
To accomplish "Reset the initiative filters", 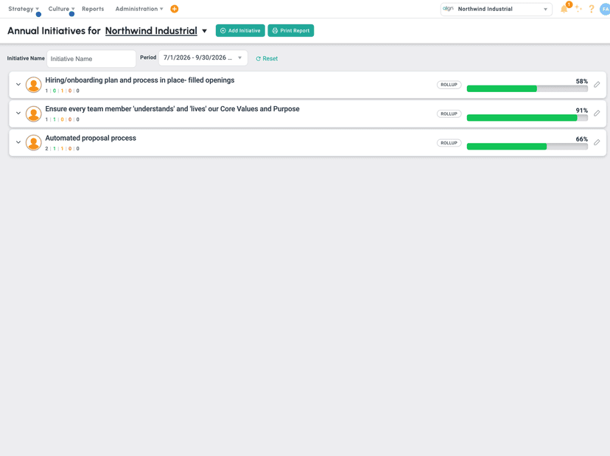I will (x=267, y=58).
